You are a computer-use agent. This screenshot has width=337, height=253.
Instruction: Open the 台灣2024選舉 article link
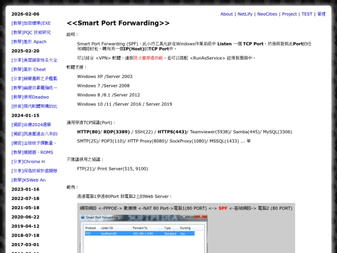31,124
